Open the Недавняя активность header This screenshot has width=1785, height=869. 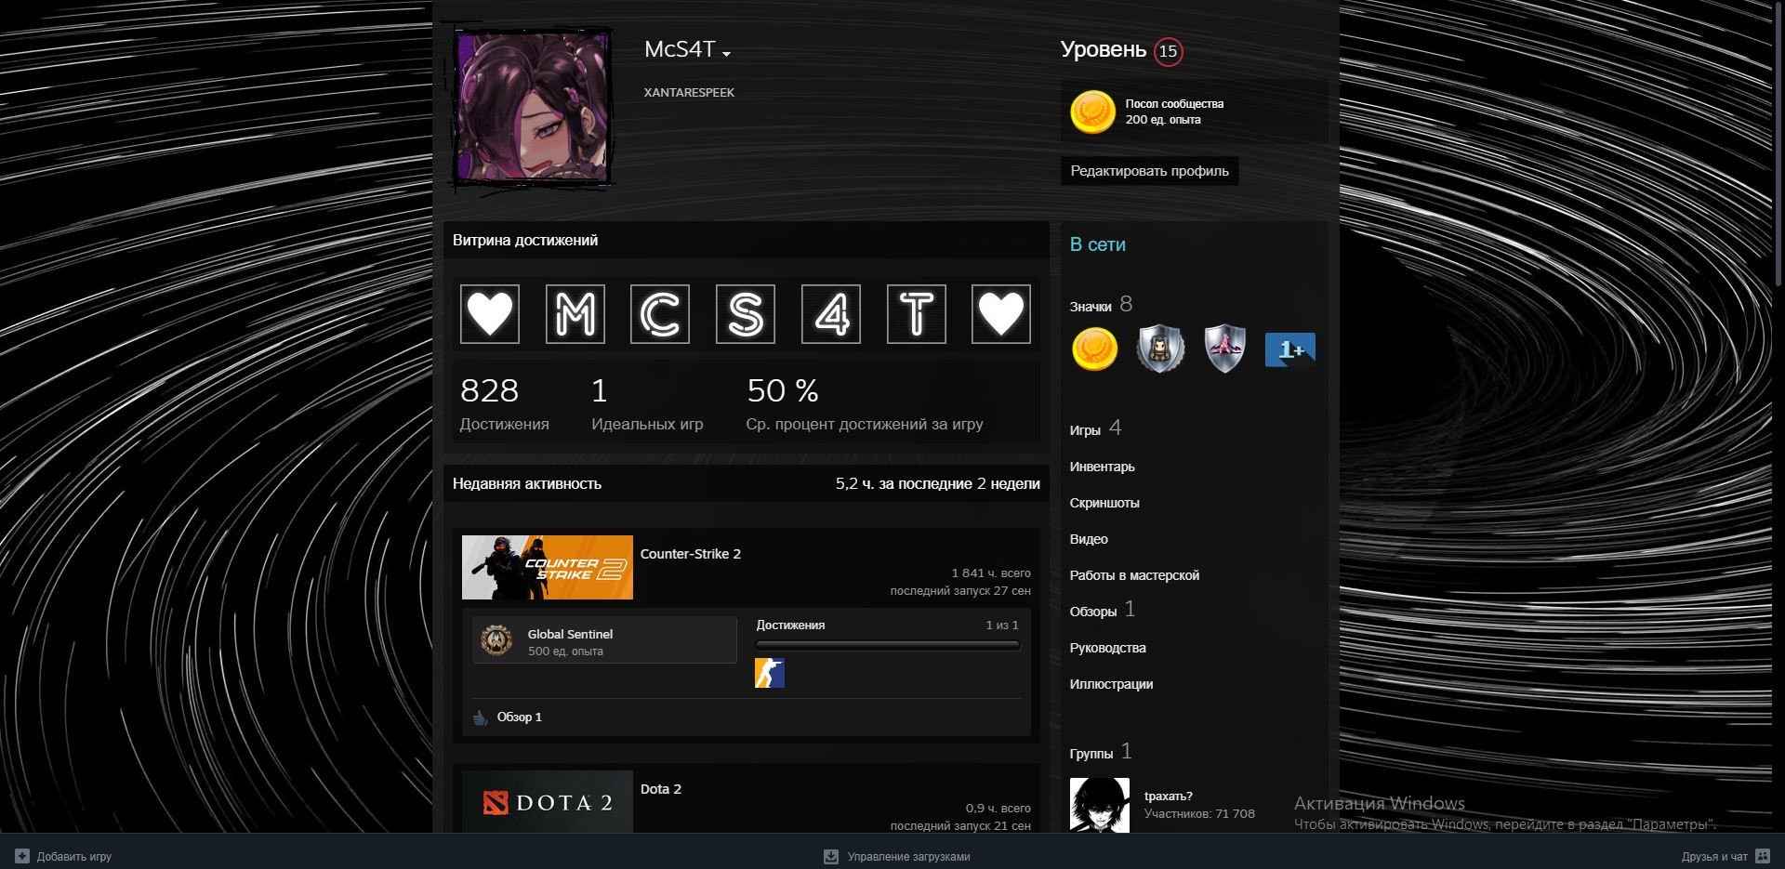pos(527,483)
